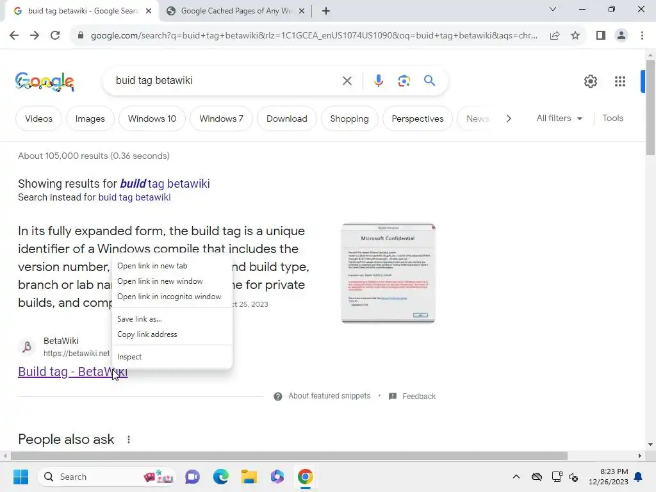Open search Tools options
Screen dimensions: 656x492
point(612,119)
